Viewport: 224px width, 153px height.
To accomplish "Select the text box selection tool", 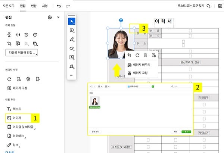I will click(x=72, y=57).
